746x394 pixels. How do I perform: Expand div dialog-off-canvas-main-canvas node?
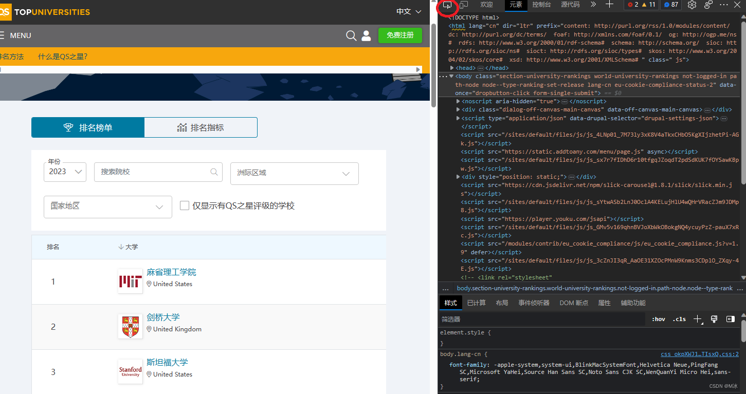click(458, 109)
